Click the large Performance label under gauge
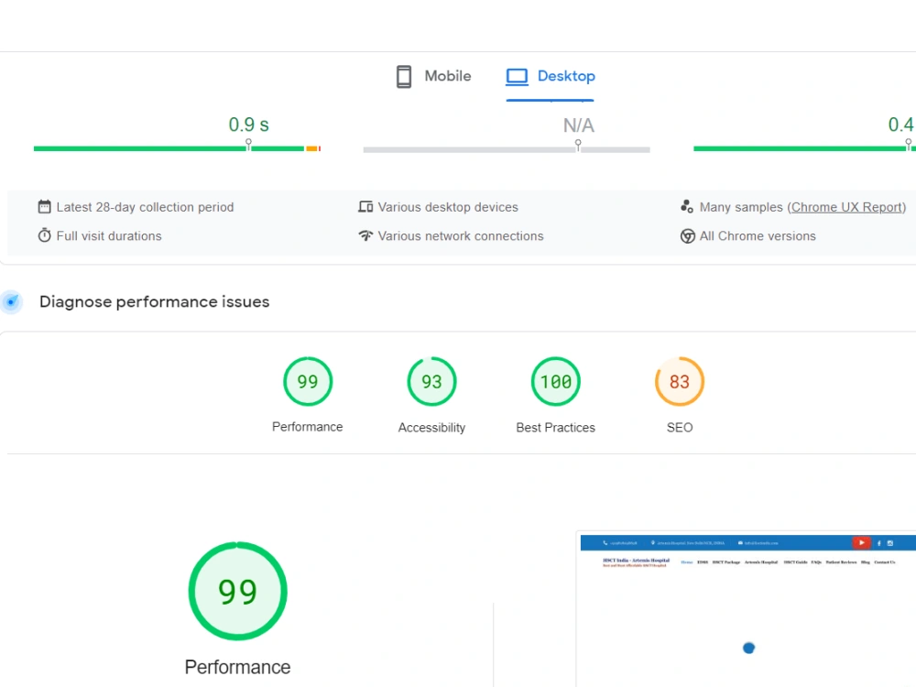Image resolution: width=916 pixels, height=687 pixels. pyautogui.click(x=238, y=667)
